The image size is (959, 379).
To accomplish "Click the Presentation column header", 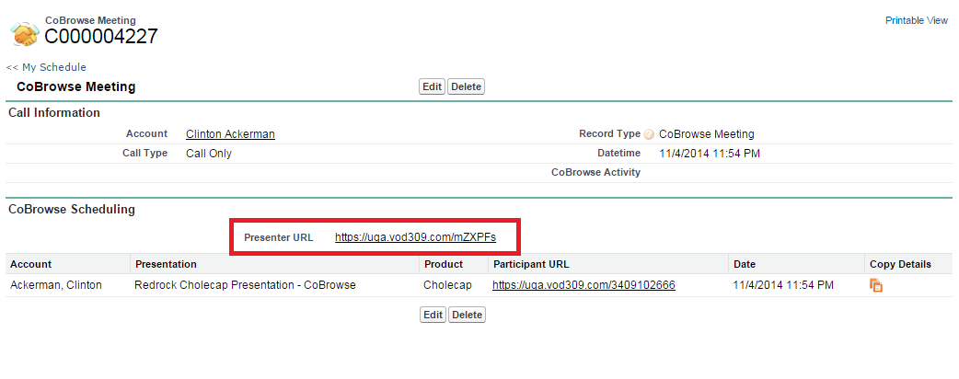I will (166, 264).
